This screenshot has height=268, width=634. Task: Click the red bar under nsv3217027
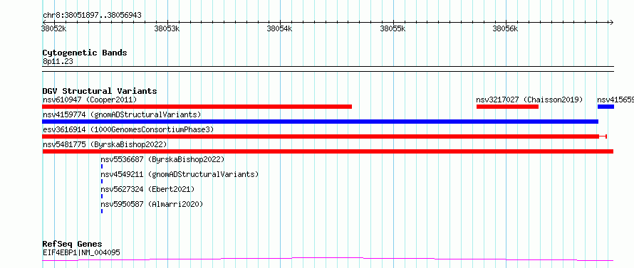point(507,107)
